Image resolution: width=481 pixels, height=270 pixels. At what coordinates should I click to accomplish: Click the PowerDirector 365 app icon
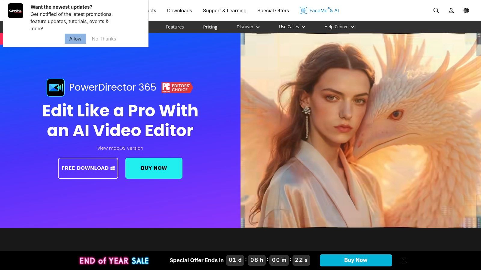pyautogui.click(x=56, y=88)
